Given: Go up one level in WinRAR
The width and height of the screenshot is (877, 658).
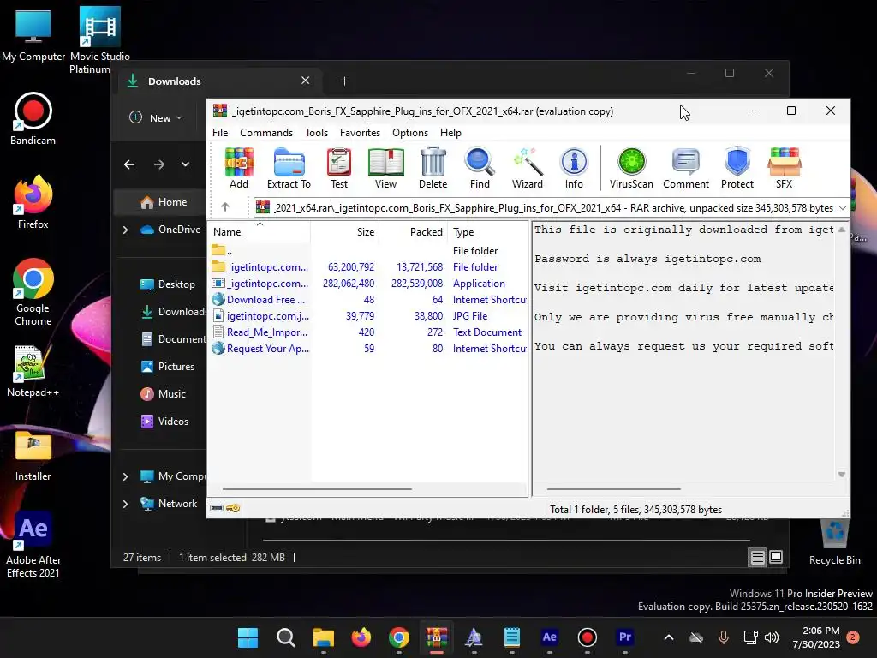Looking at the screenshot, I should [225, 207].
